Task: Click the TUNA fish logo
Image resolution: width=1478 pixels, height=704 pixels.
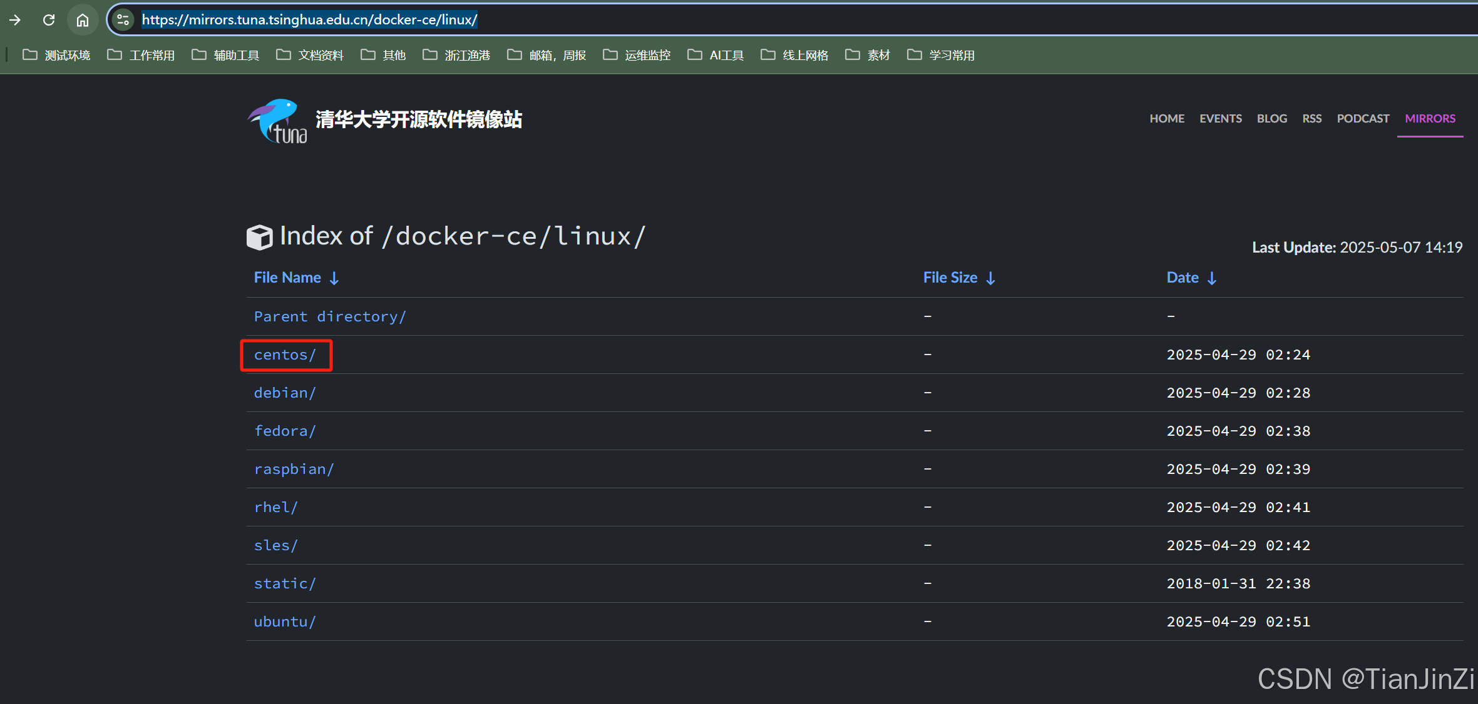Action: 277,121
